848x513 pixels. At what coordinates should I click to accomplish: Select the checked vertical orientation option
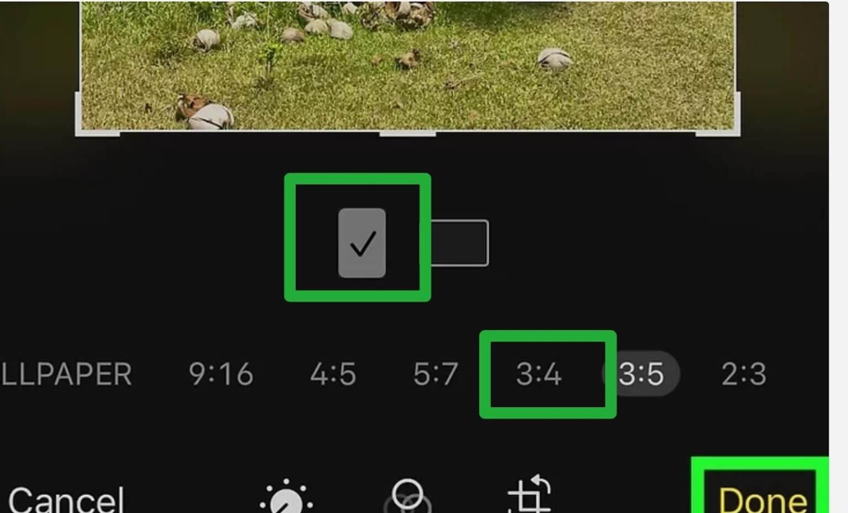pyautogui.click(x=362, y=243)
